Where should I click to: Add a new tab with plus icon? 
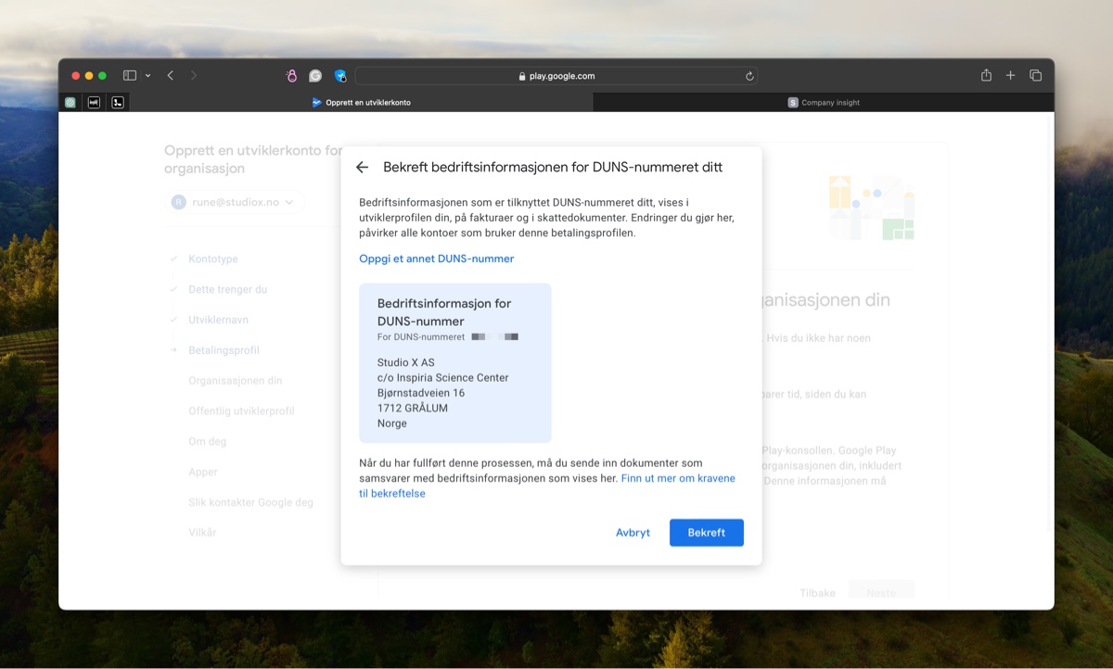tap(1011, 76)
